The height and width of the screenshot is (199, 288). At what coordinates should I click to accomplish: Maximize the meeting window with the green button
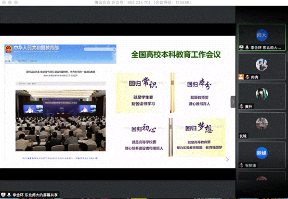(x=16, y=3)
